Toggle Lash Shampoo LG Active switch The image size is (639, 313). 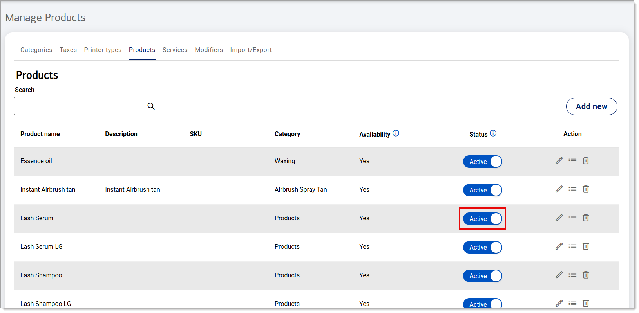483,303
